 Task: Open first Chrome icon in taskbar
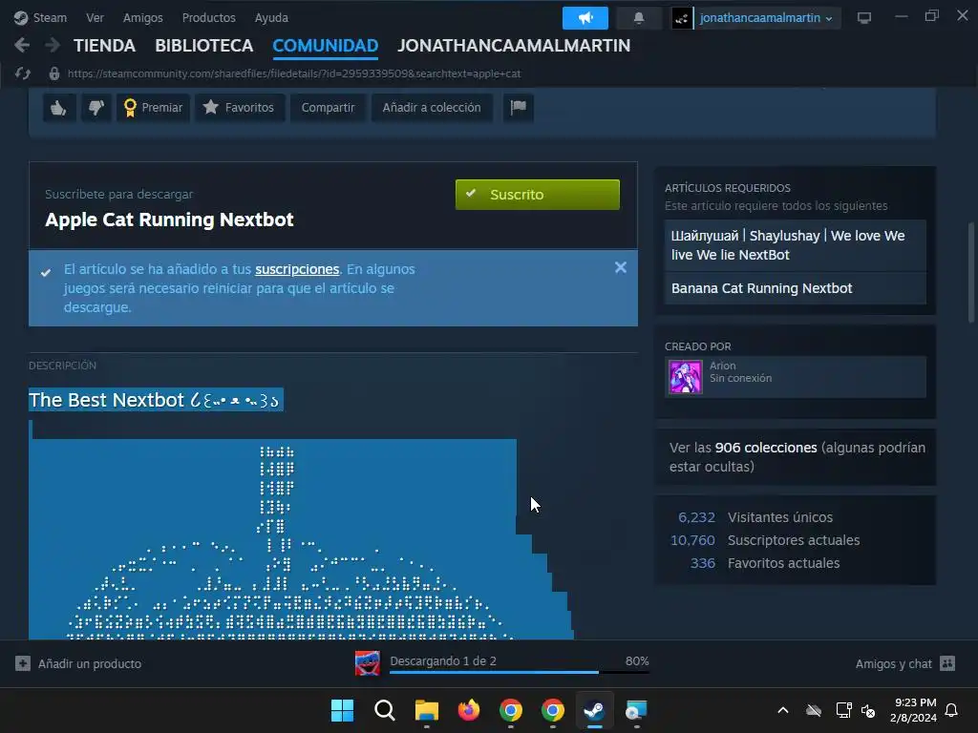click(511, 710)
